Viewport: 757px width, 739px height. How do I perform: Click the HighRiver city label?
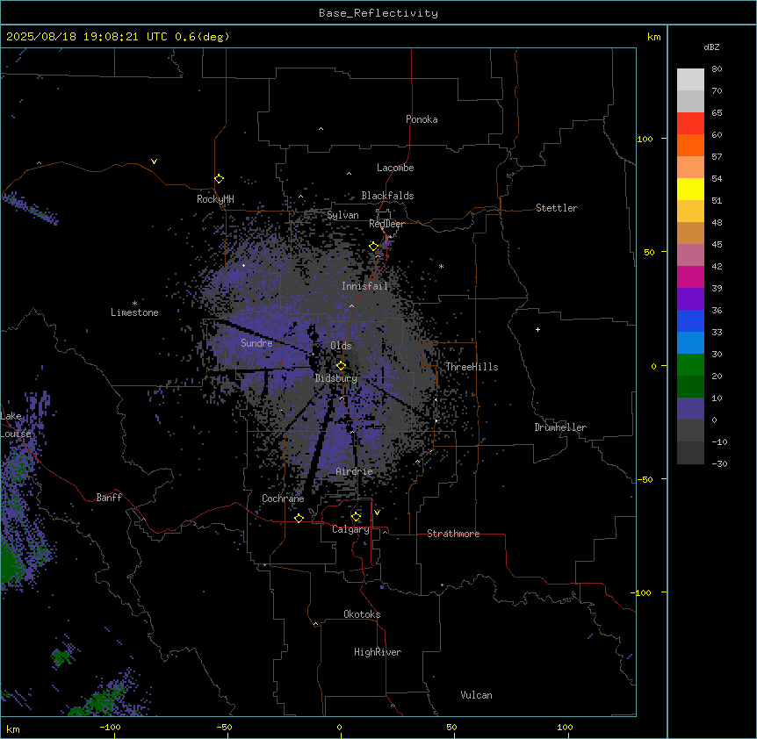378,652
